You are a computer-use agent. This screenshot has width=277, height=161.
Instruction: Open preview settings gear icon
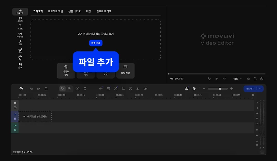[262, 79]
